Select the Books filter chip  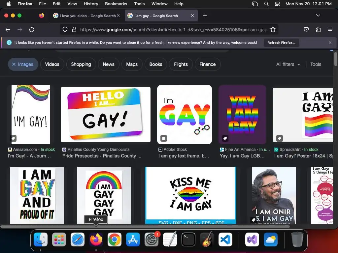click(156, 64)
